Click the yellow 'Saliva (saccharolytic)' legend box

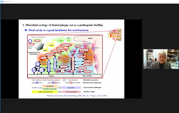pyautogui.click(x=44, y=92)
